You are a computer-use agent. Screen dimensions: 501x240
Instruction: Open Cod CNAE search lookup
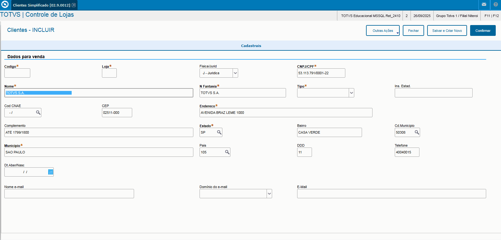pyautogui.click(x=38, y=113)
